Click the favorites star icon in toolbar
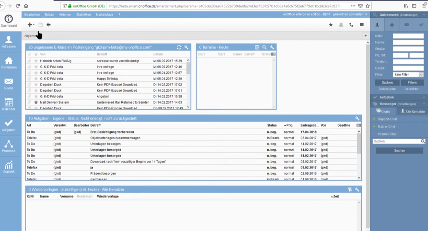Viewport: 428px width, 231px height. (x=331, y=25)
